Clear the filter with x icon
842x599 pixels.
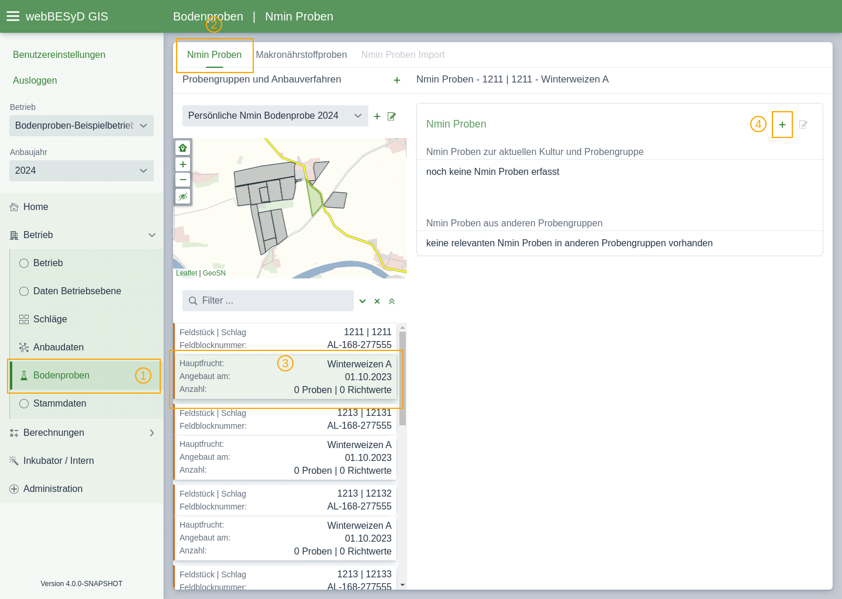point(377,301)
